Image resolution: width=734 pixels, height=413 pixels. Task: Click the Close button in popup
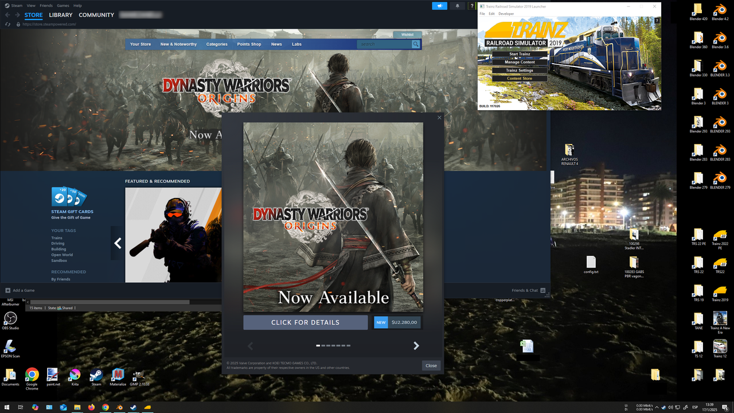431,365
